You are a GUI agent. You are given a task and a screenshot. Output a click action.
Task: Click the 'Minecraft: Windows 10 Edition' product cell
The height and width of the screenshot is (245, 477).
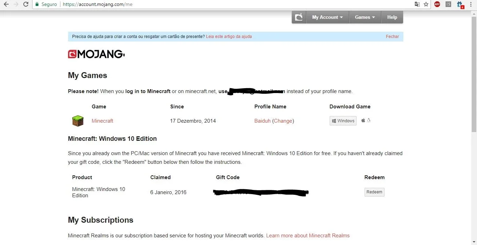[x=98, y=192]
